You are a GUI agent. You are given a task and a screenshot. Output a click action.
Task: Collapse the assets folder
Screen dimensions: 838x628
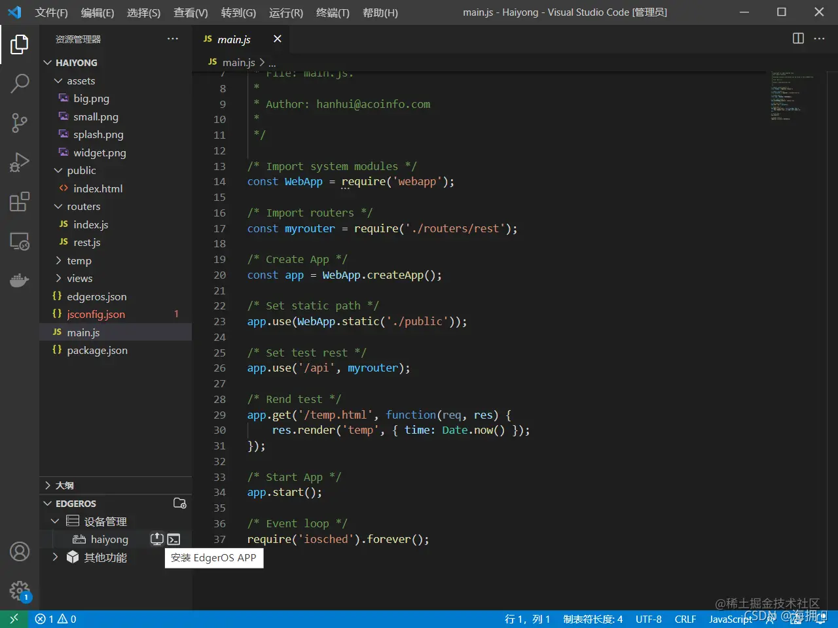115,81
